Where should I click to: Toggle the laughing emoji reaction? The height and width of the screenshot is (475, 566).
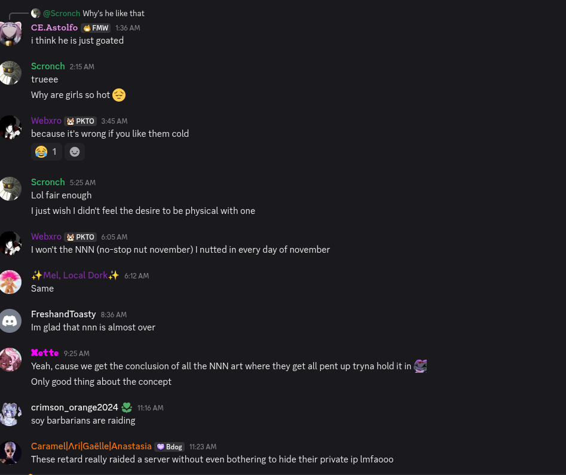click(x=46, y=152)
